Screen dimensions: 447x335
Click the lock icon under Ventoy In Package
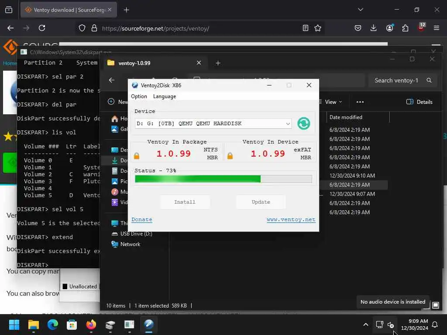point(137,156)
